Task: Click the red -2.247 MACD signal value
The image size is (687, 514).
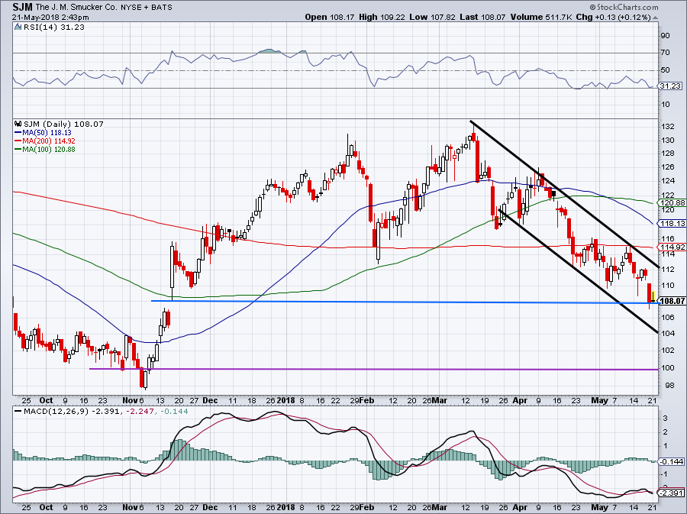Action: 140,412
